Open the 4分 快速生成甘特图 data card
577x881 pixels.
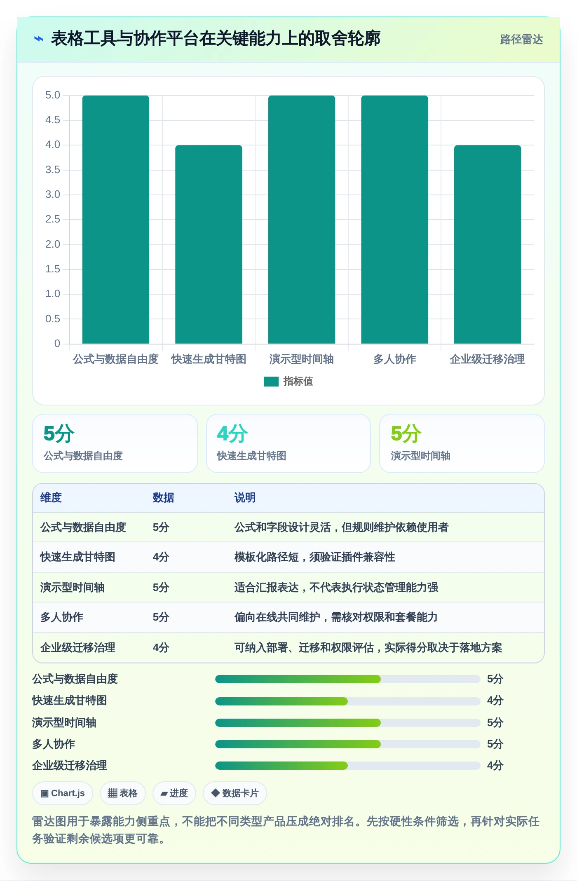point(288,443)
